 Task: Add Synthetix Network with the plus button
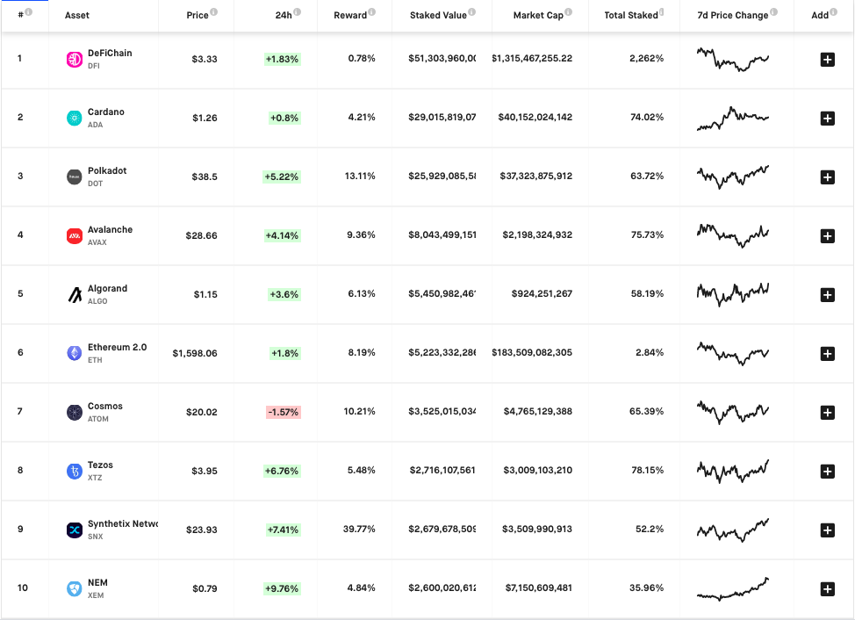[x=827, y=530]
